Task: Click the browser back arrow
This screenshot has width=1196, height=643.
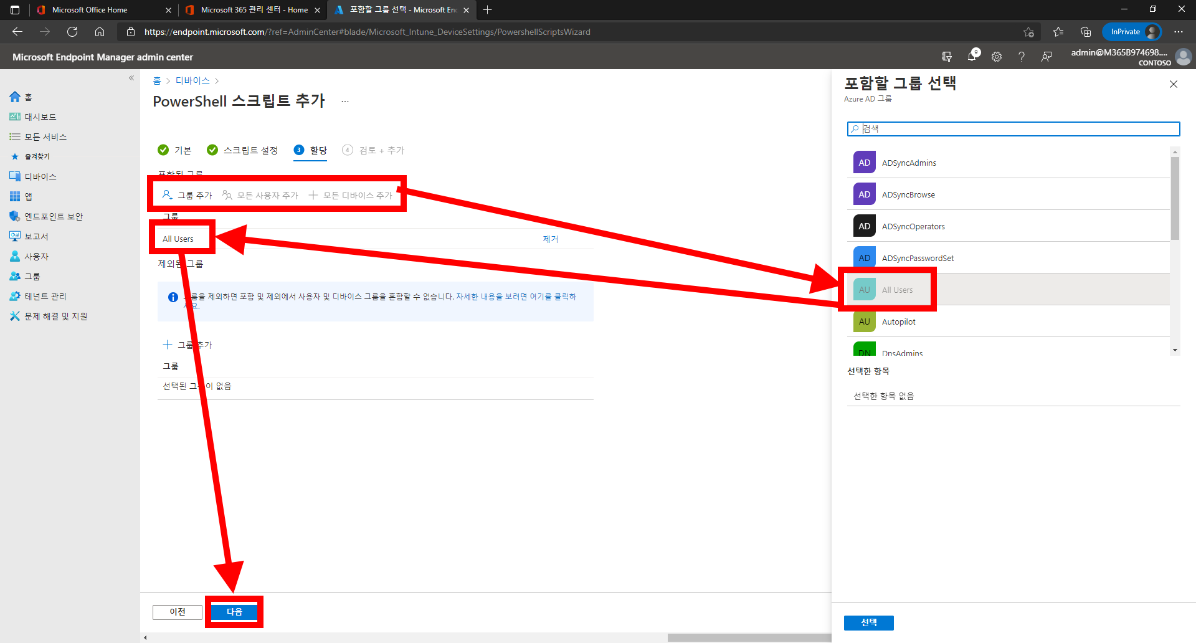Action: point(17,32)
